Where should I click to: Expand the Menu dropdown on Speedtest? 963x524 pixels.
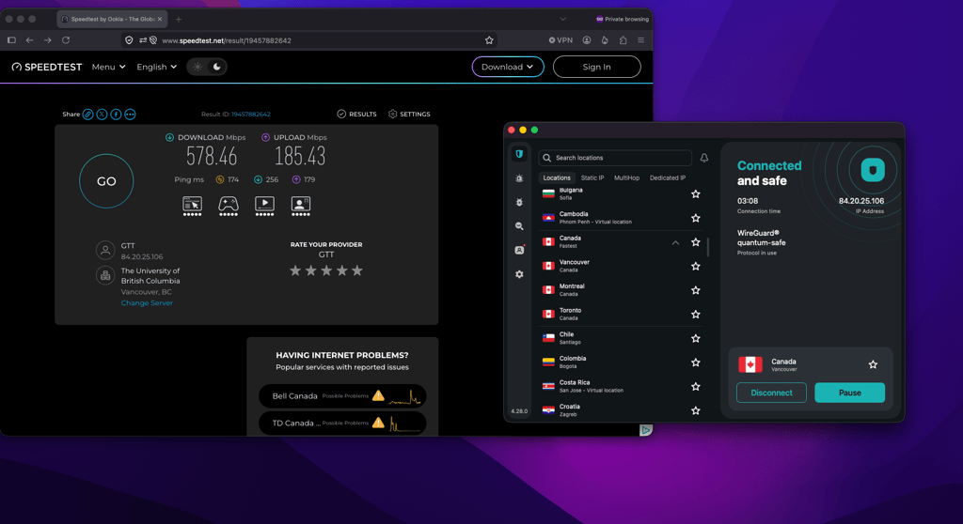click(109, 67)
